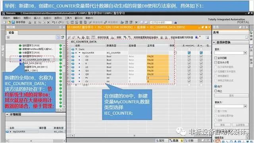This screenshot has height=143, width=254.
Task: Toggle HMI/OPC access checkbox for CV row
Action: point(189,81)
